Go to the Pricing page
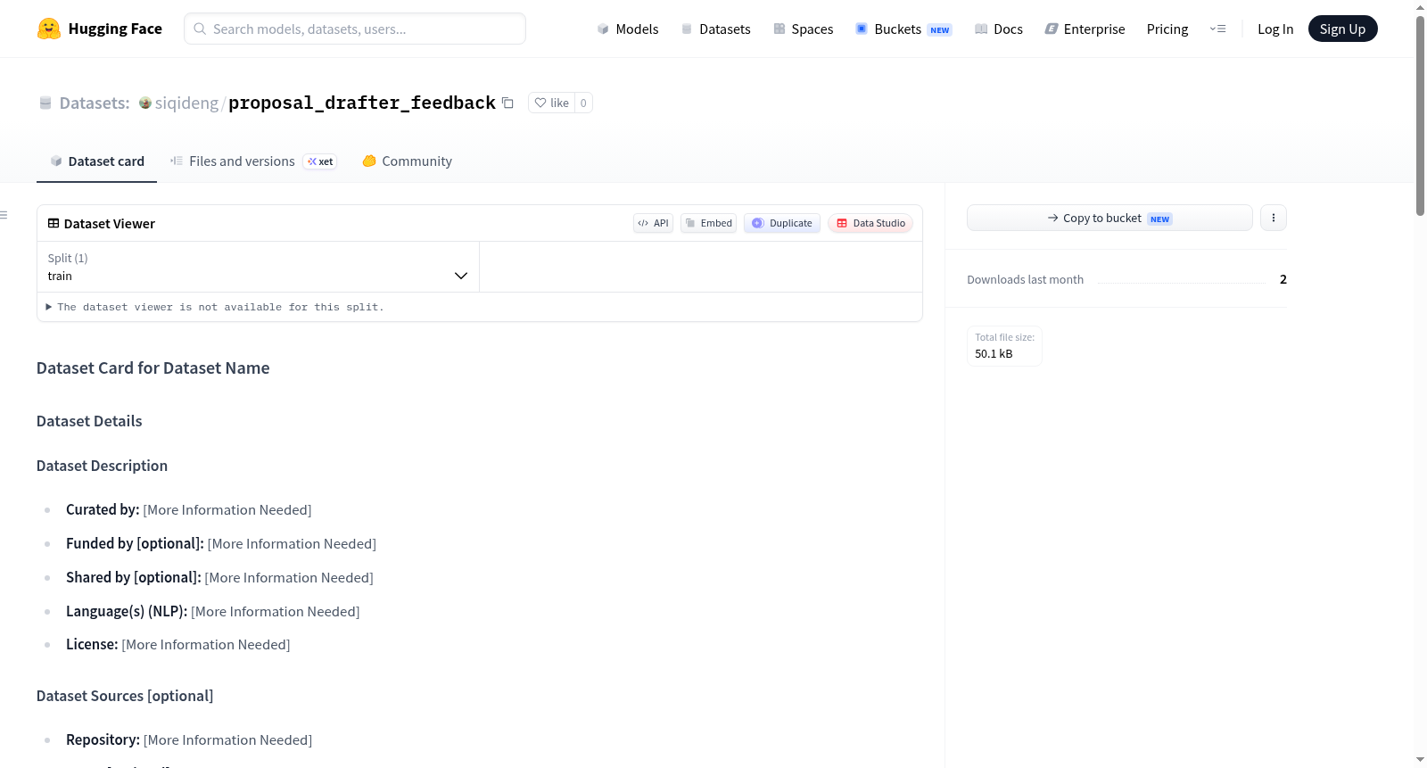This screenshot has height=768, width=1427. (1167, 29)
